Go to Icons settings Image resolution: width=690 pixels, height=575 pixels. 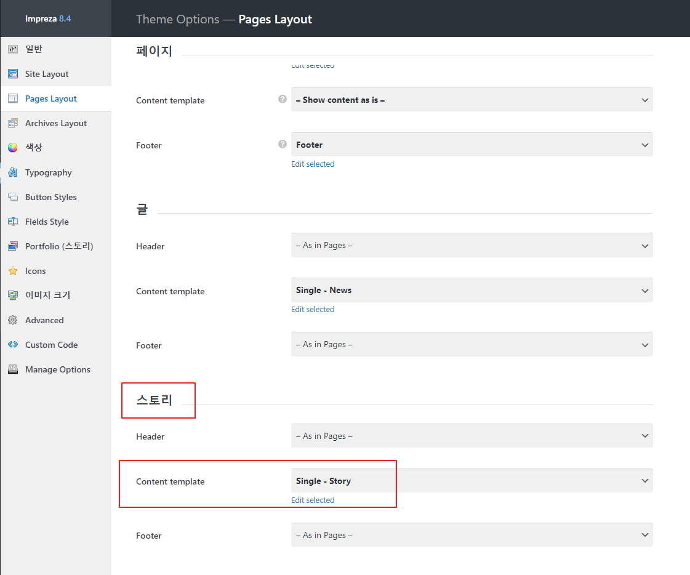pos(56,271)
